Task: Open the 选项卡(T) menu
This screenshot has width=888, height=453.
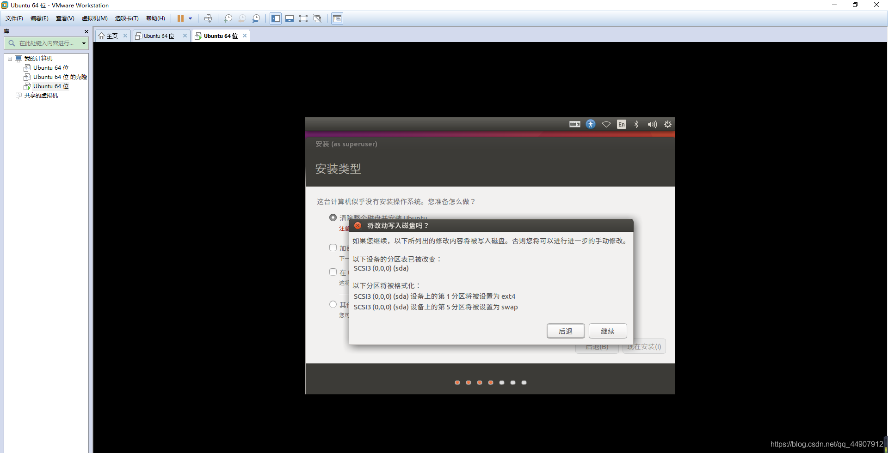Action: pos(127,18)
